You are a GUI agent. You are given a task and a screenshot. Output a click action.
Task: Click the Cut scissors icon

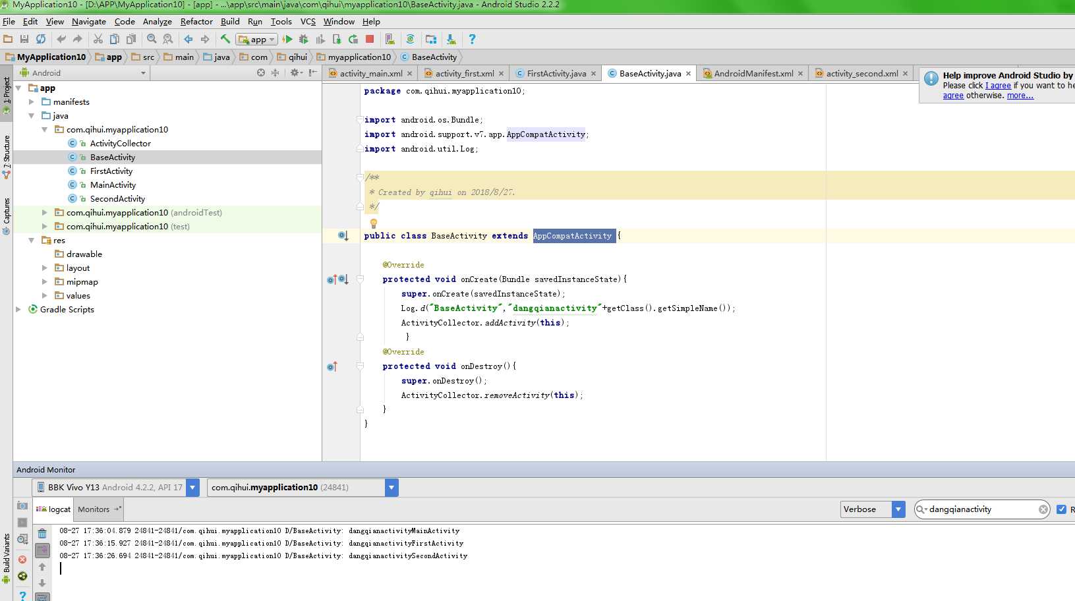point(98,40)
